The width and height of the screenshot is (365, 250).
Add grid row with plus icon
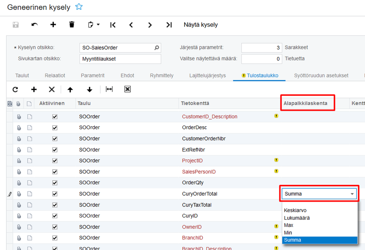34,89
